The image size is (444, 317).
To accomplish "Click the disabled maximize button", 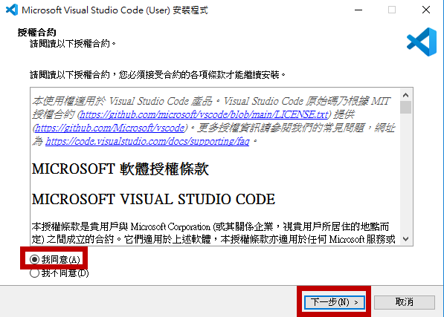I will click(392, 10).
